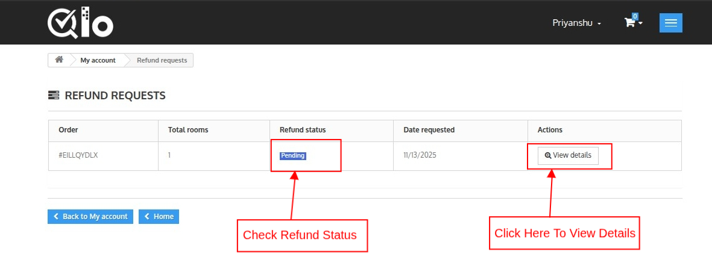Click the View details button
The image size is (712, 260).
(568, 155)
